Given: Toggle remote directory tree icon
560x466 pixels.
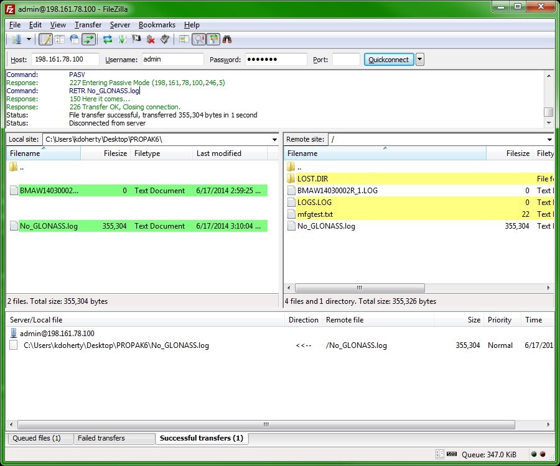Looking at the screenshot, I should click(74, 39).
